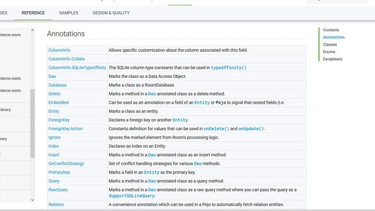375x211 pixels.
Task: Open the REFERENCE tab
Action: (x=33, y=13)
